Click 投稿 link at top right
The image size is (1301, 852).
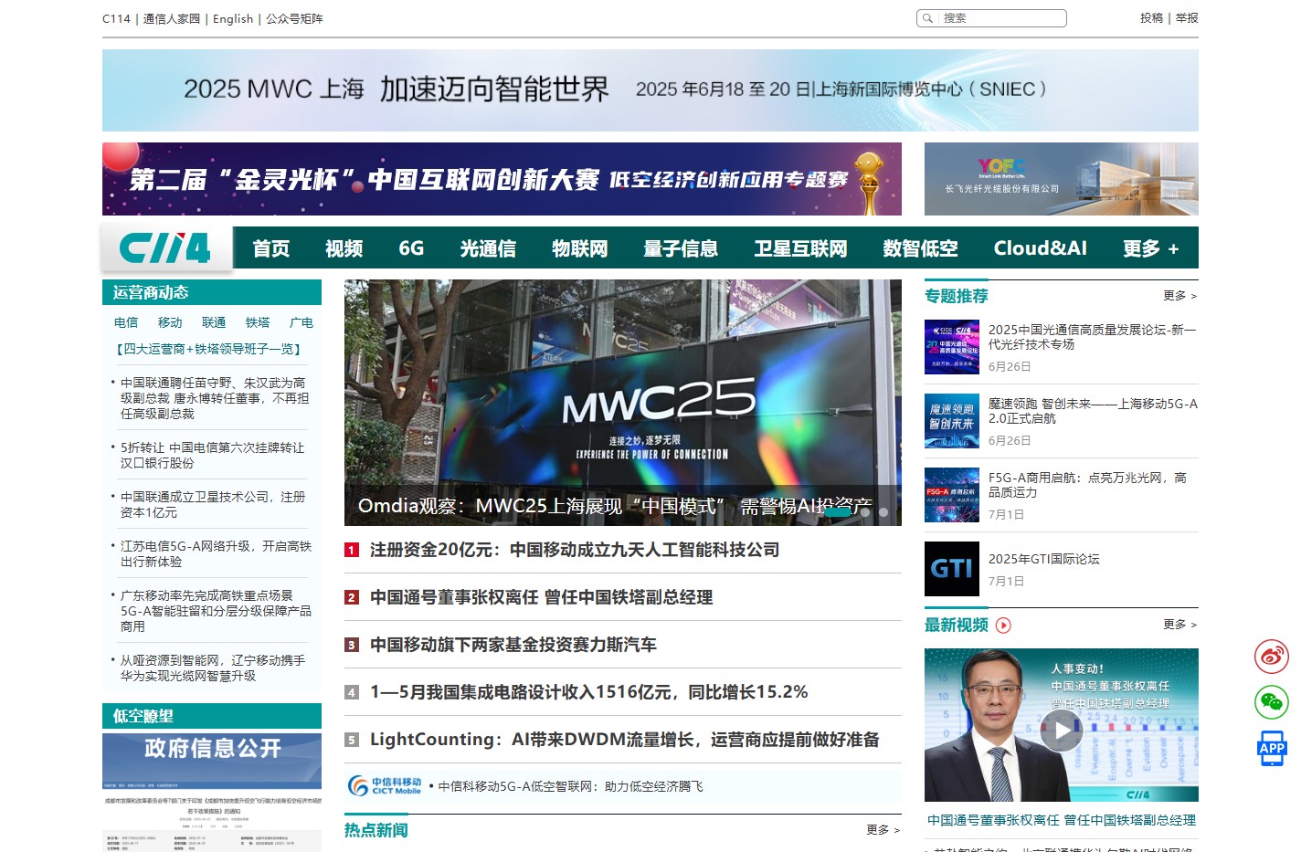[x=1151, y=18]
